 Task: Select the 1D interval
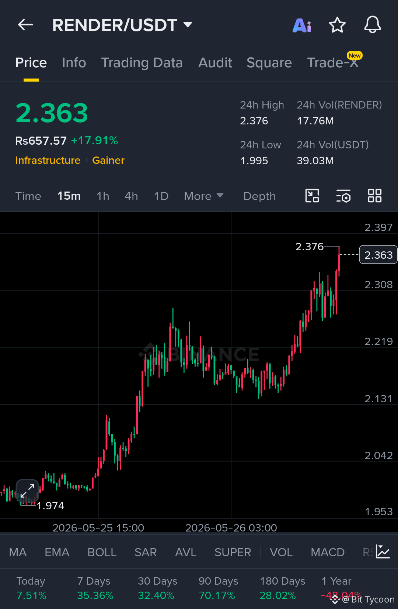(x=161, y=196)
